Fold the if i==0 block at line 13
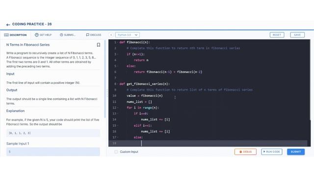This screenshot has width=314, height=177. pos(118,114)
